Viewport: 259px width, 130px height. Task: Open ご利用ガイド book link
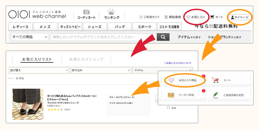(149, 17)
